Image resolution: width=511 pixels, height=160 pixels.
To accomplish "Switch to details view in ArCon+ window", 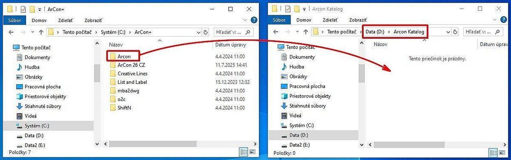I will (x=244, y=152).
